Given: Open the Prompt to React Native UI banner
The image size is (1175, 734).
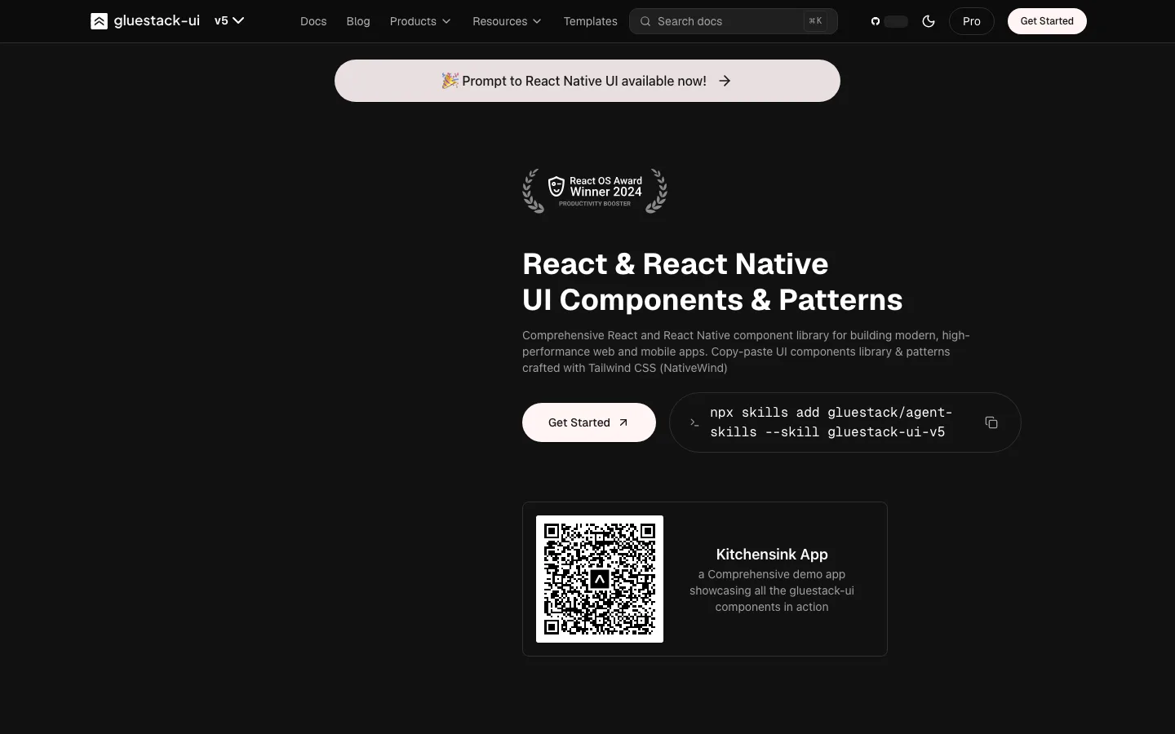Looking at the screenshot, I should 587,81.
